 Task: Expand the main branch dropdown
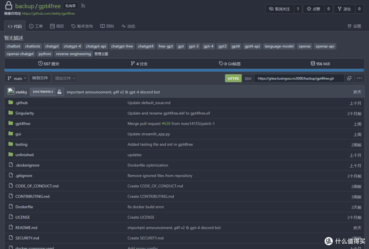pos(16,78)
